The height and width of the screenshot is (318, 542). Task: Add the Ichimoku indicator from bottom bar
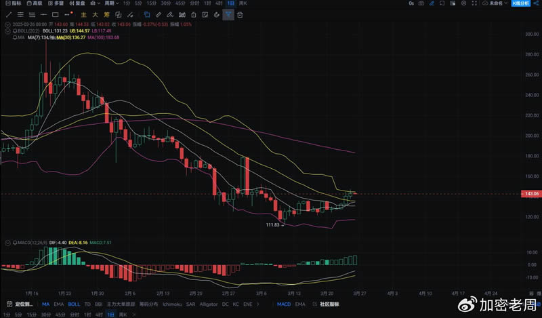[172, 304]
